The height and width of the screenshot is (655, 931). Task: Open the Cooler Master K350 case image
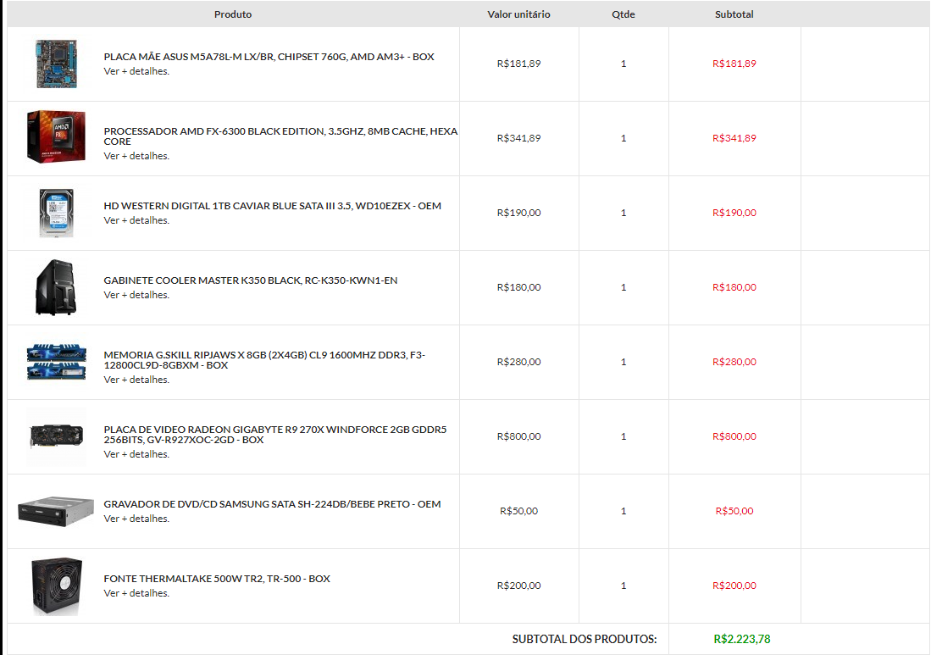point(56,286)
